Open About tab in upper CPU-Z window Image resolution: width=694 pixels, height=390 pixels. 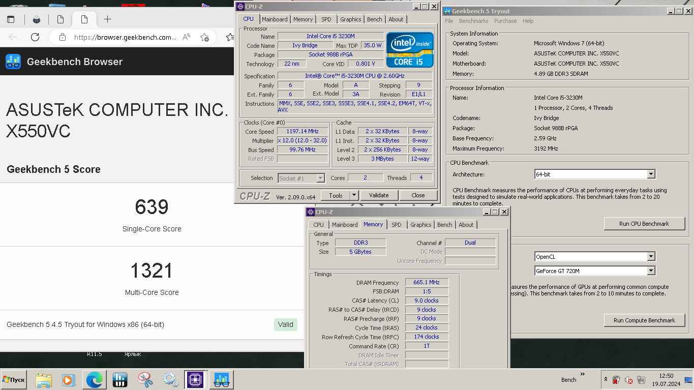click(396, 19)
